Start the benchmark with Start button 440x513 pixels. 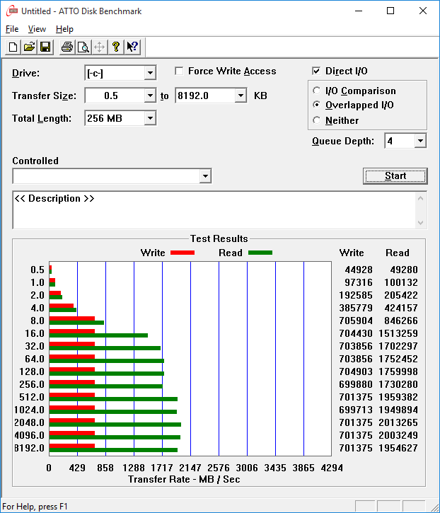[x=395, y=176]
